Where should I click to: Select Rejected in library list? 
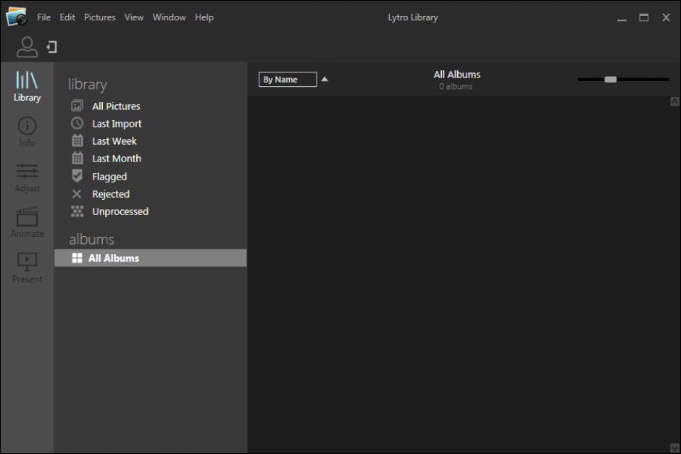pos(111,194)
